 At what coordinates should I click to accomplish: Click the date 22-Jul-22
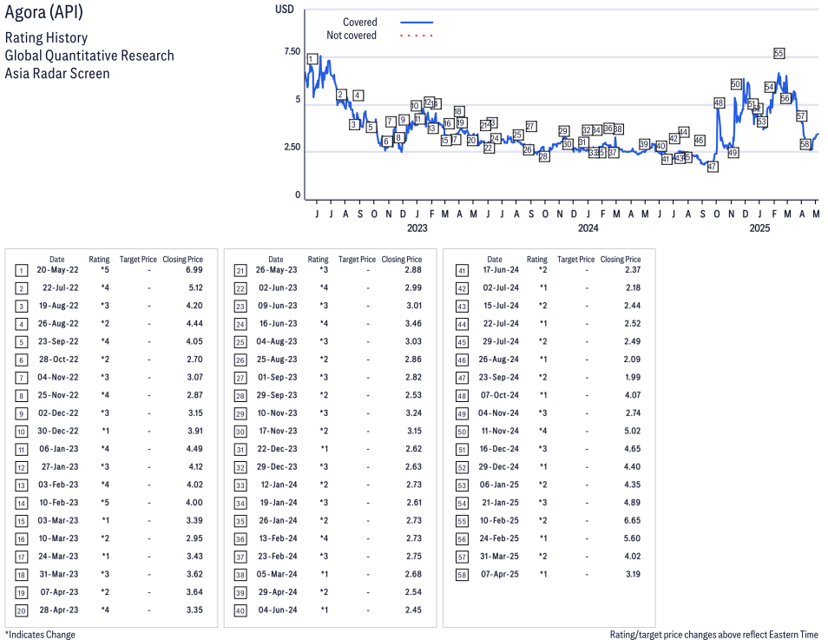coord(60,288)
